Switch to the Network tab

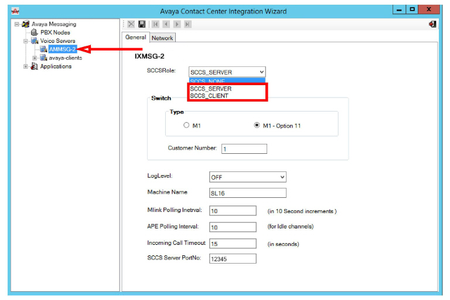(162, 38)
